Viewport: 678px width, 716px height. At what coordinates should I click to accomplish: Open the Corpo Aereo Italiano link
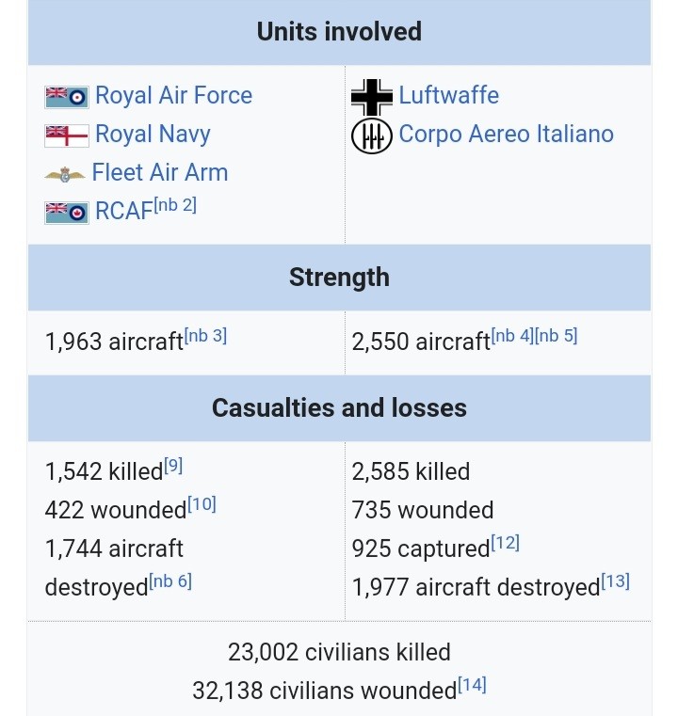506,135
